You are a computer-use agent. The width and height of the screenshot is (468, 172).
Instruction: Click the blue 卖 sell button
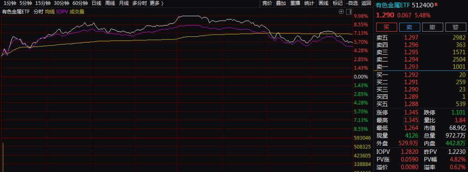tap(409, 27)
